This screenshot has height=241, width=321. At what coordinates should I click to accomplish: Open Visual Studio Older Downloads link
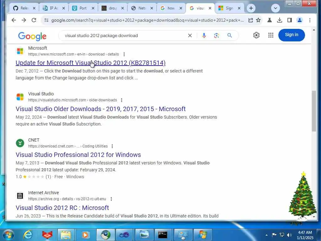tap(101, 109)
